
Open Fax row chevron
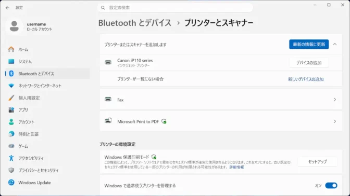click(x=335, y=100)
